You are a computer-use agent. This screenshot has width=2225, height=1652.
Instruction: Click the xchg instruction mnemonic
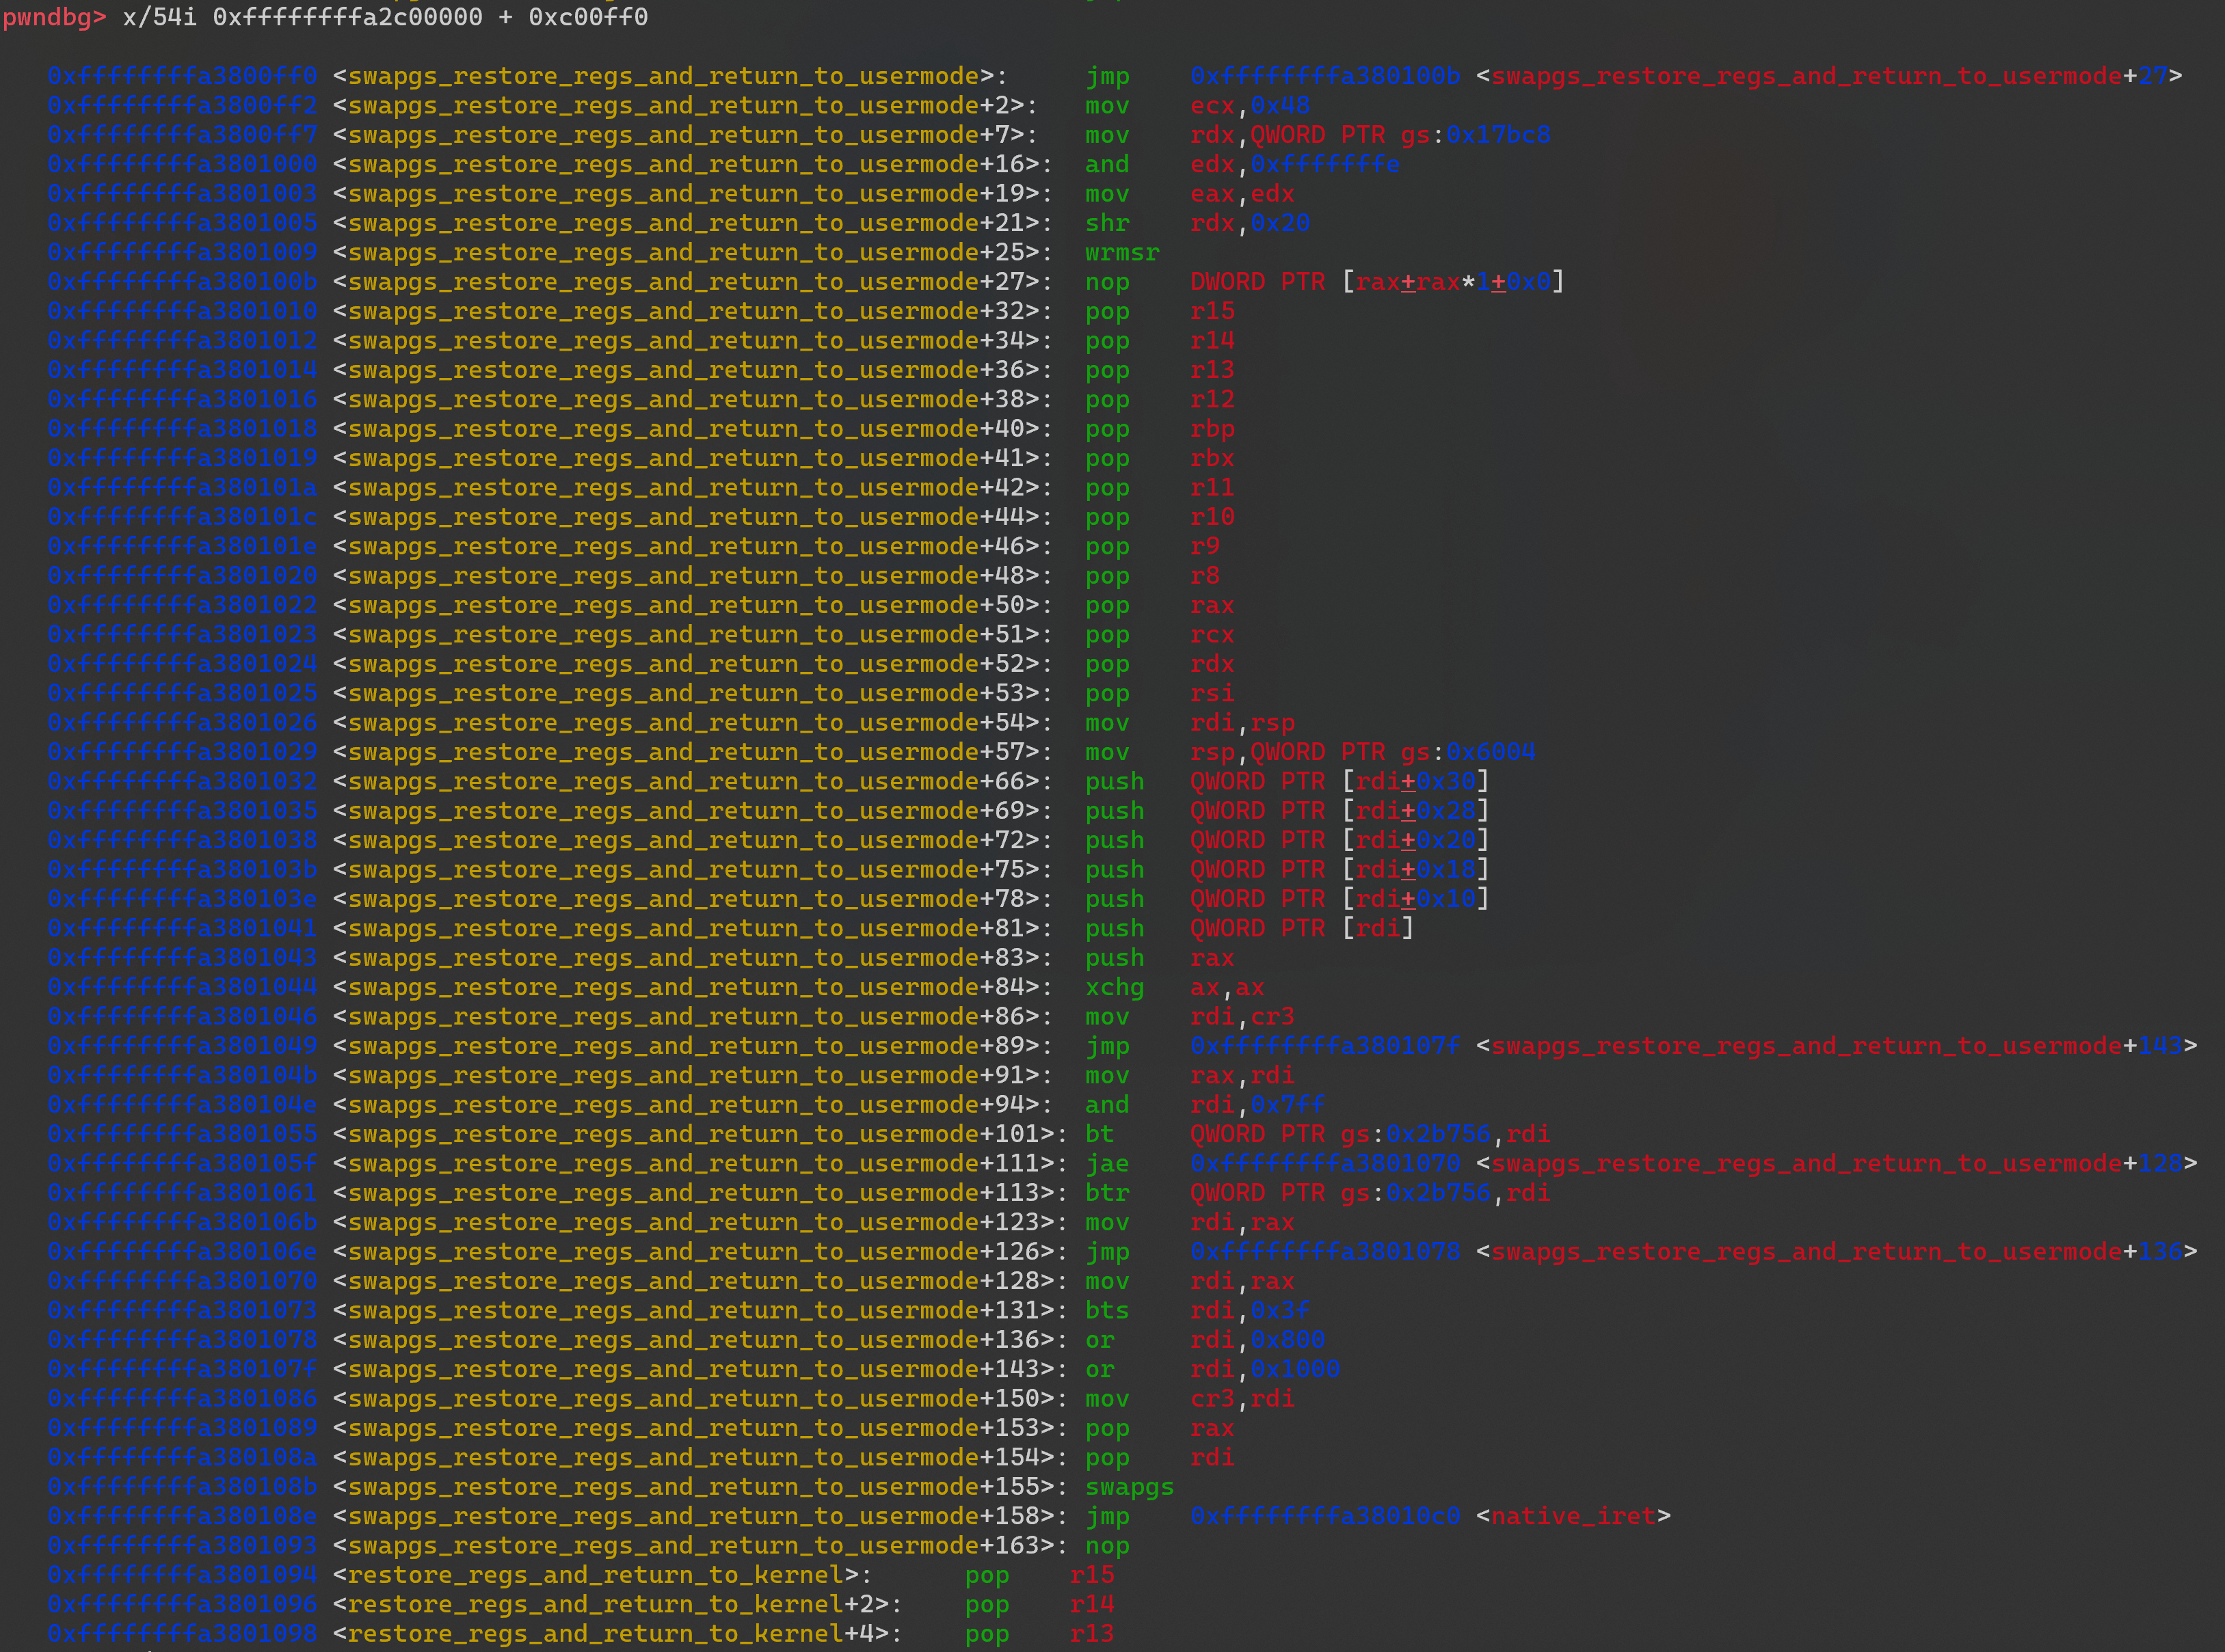tap(1115, 987)
